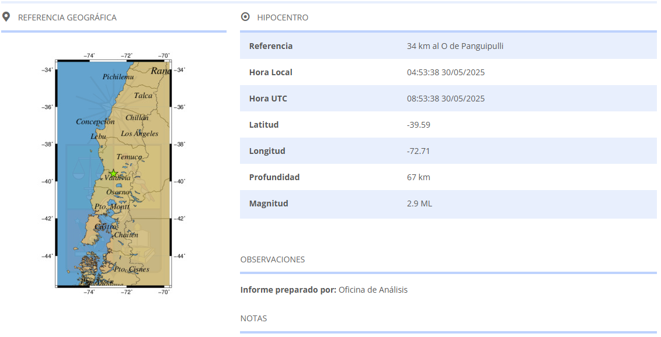Click Pto. Montt label on the map
Viewport: 661px width, 337px height.
click(112, 206)
